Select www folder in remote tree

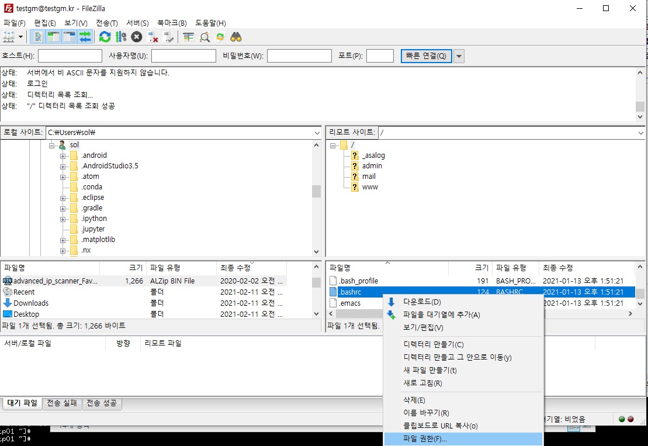370,187
